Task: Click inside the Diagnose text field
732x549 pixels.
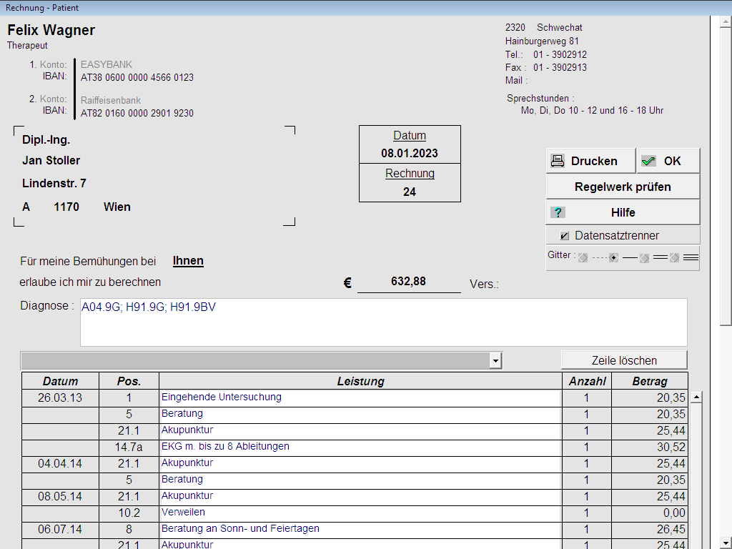Action: pyautogui.click(x=383, y=322)
